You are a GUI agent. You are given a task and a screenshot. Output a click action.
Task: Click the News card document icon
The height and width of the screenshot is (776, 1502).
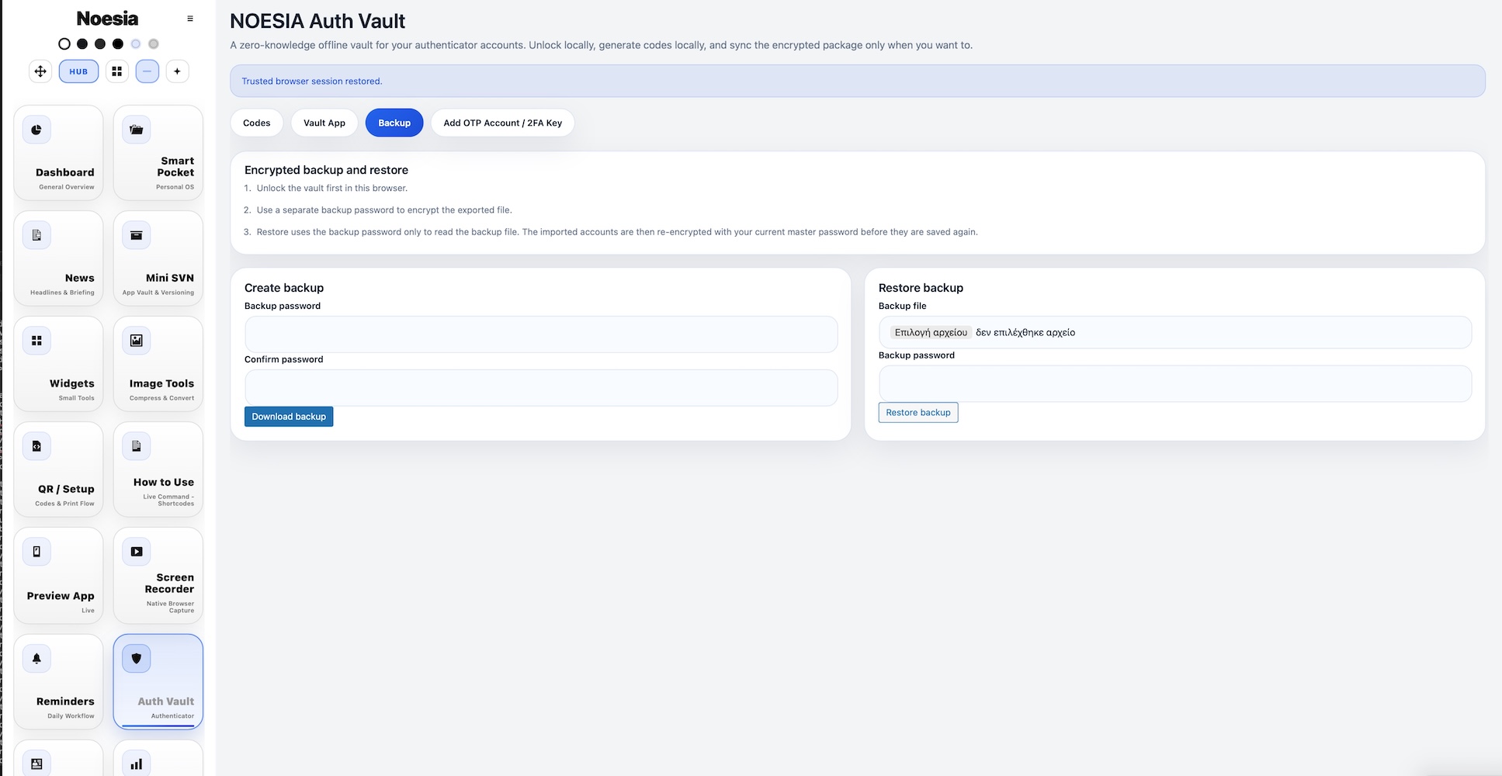(36, 235)
